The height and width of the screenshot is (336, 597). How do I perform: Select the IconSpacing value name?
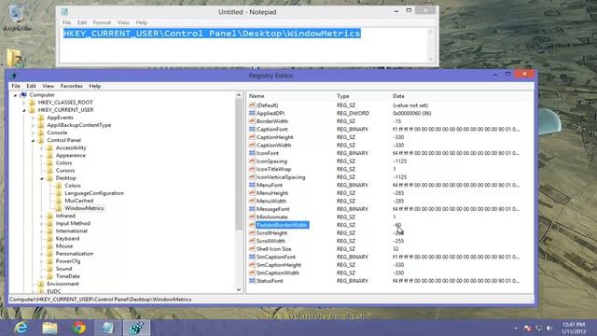tap(271, 161)
